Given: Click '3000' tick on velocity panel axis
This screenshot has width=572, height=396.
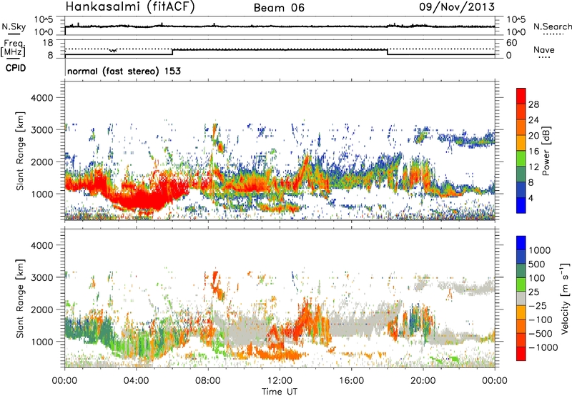Looking at the screenshot, I should pyautogui.click(x=41, y=277).
